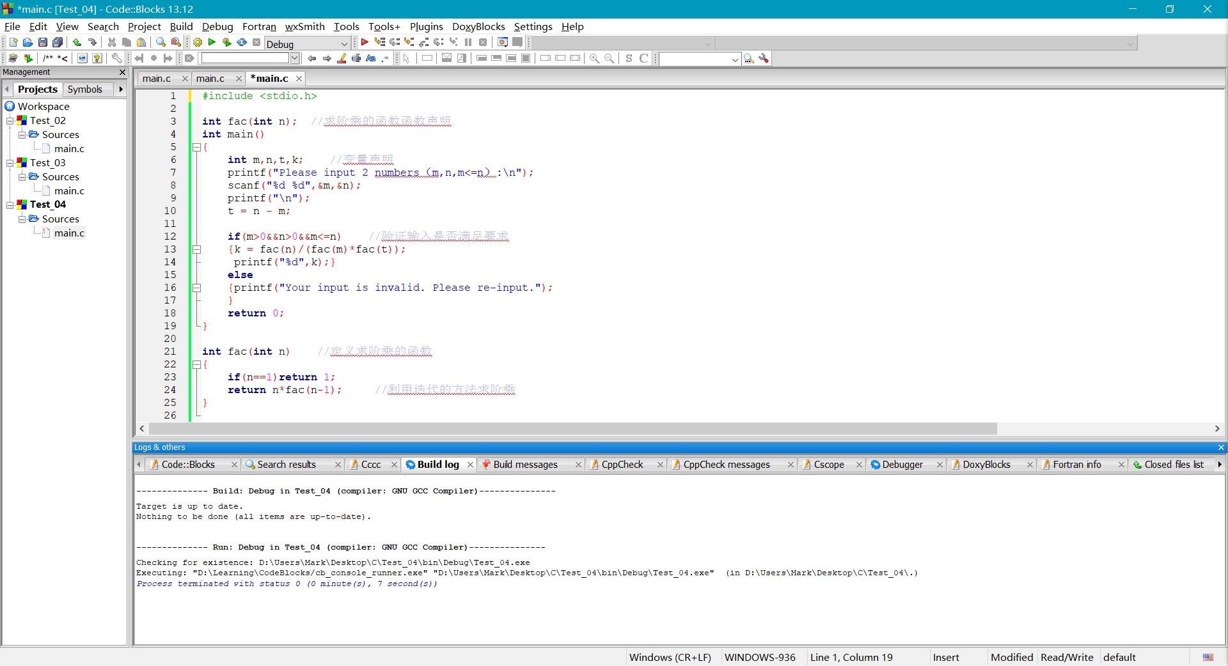
Task: Open the Debug build target dropdown
Action: tap(307, 43)
